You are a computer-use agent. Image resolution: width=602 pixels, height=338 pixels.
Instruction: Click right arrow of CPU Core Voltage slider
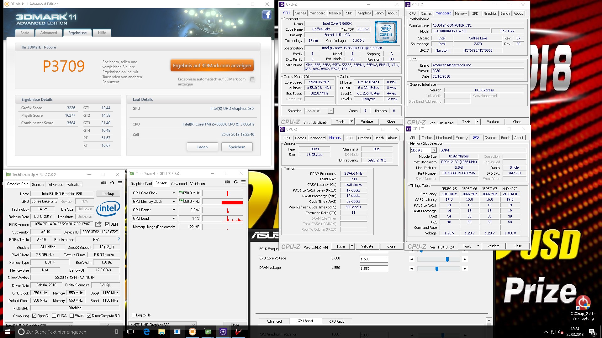click(x=465, y=259)
